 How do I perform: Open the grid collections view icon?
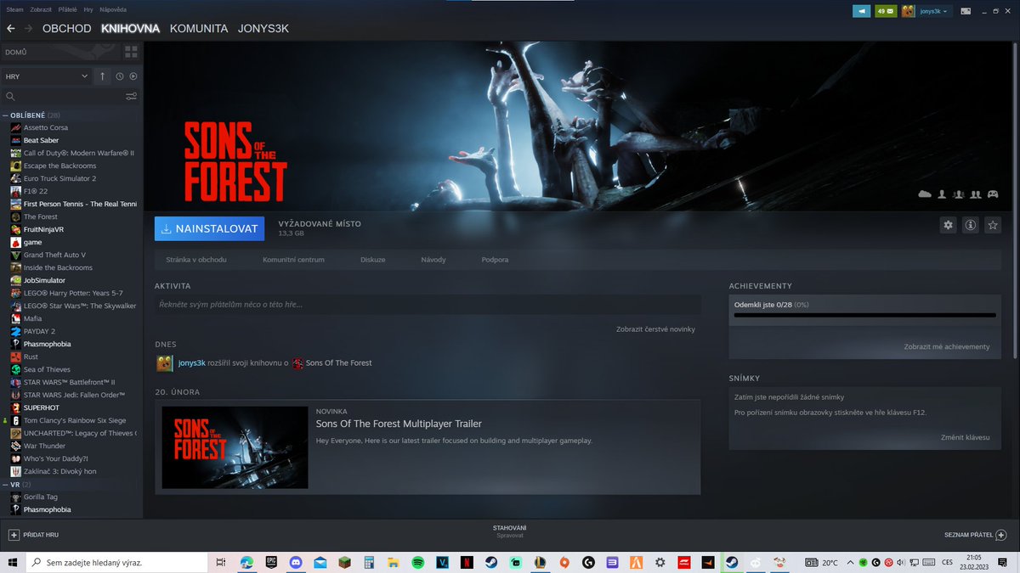point(131,52)
